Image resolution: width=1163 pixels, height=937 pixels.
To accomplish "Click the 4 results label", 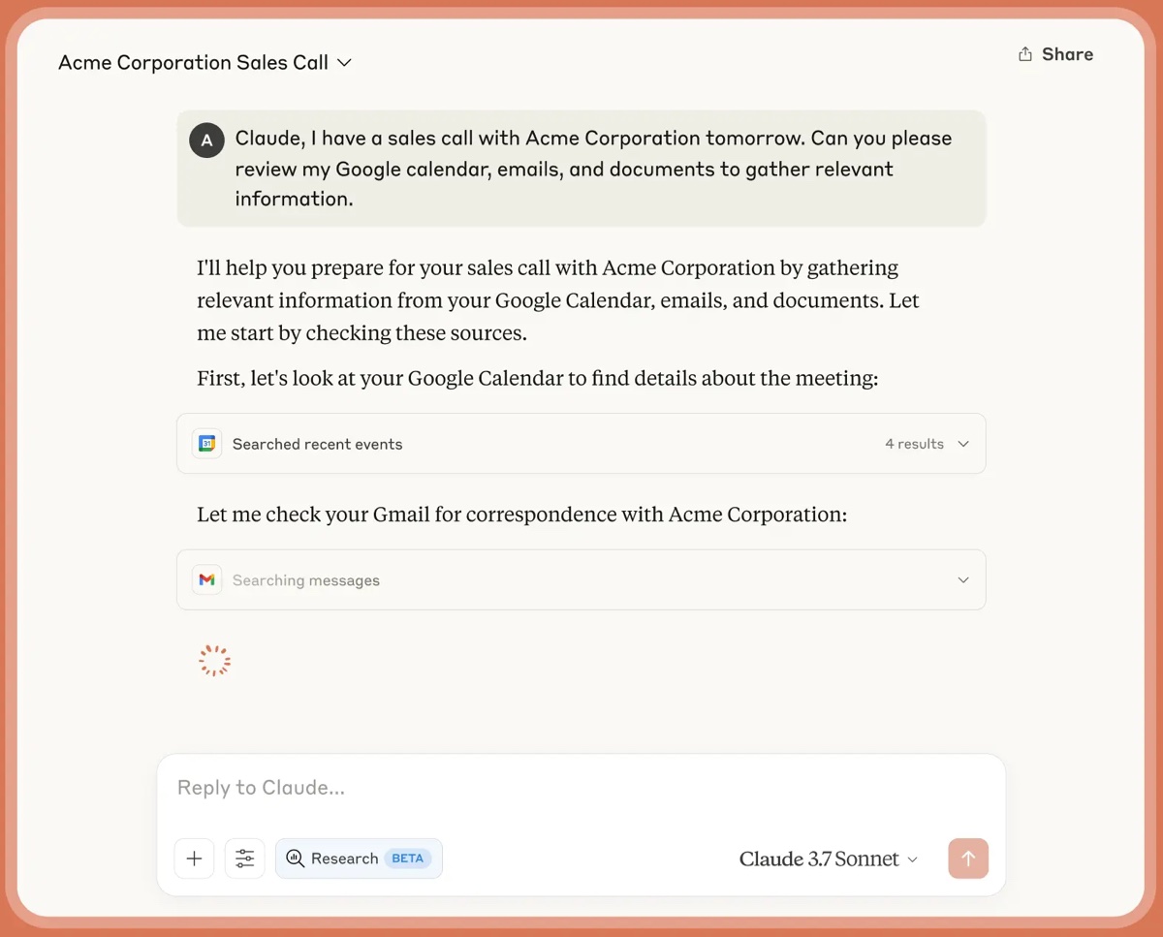I will (x=914, y=443).
